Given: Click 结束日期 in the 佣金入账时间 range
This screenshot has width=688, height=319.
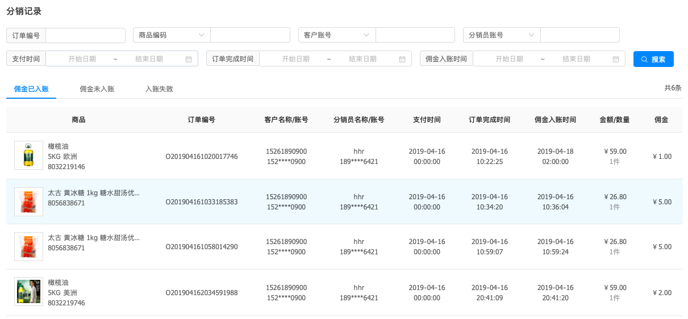Looking at the screenshot, I should point(576,59).
